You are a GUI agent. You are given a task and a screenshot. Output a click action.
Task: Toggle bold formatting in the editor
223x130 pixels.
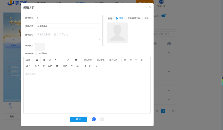[x=44, y=60]
